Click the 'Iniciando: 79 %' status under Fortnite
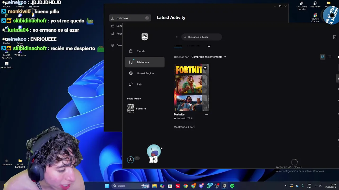The width and height of the screenshot is (339, 190). [x=183, y=118]
